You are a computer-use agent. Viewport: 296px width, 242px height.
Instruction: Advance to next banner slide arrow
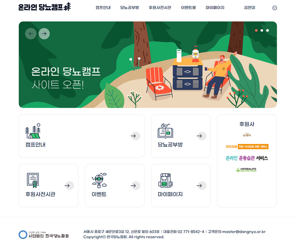tap(44, 33)
